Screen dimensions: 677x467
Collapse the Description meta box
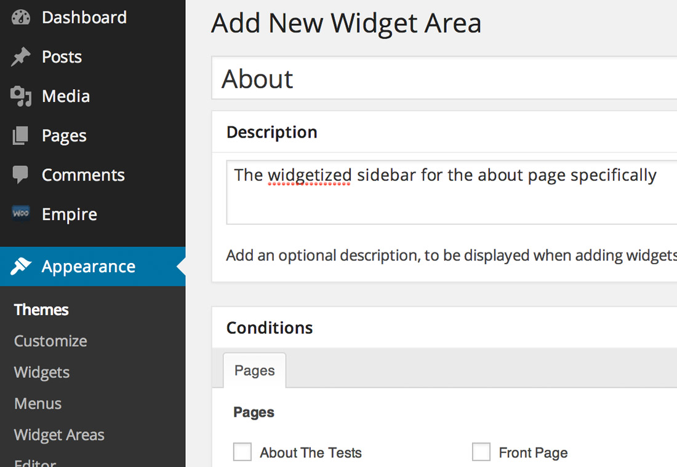(x=272, y=132)
